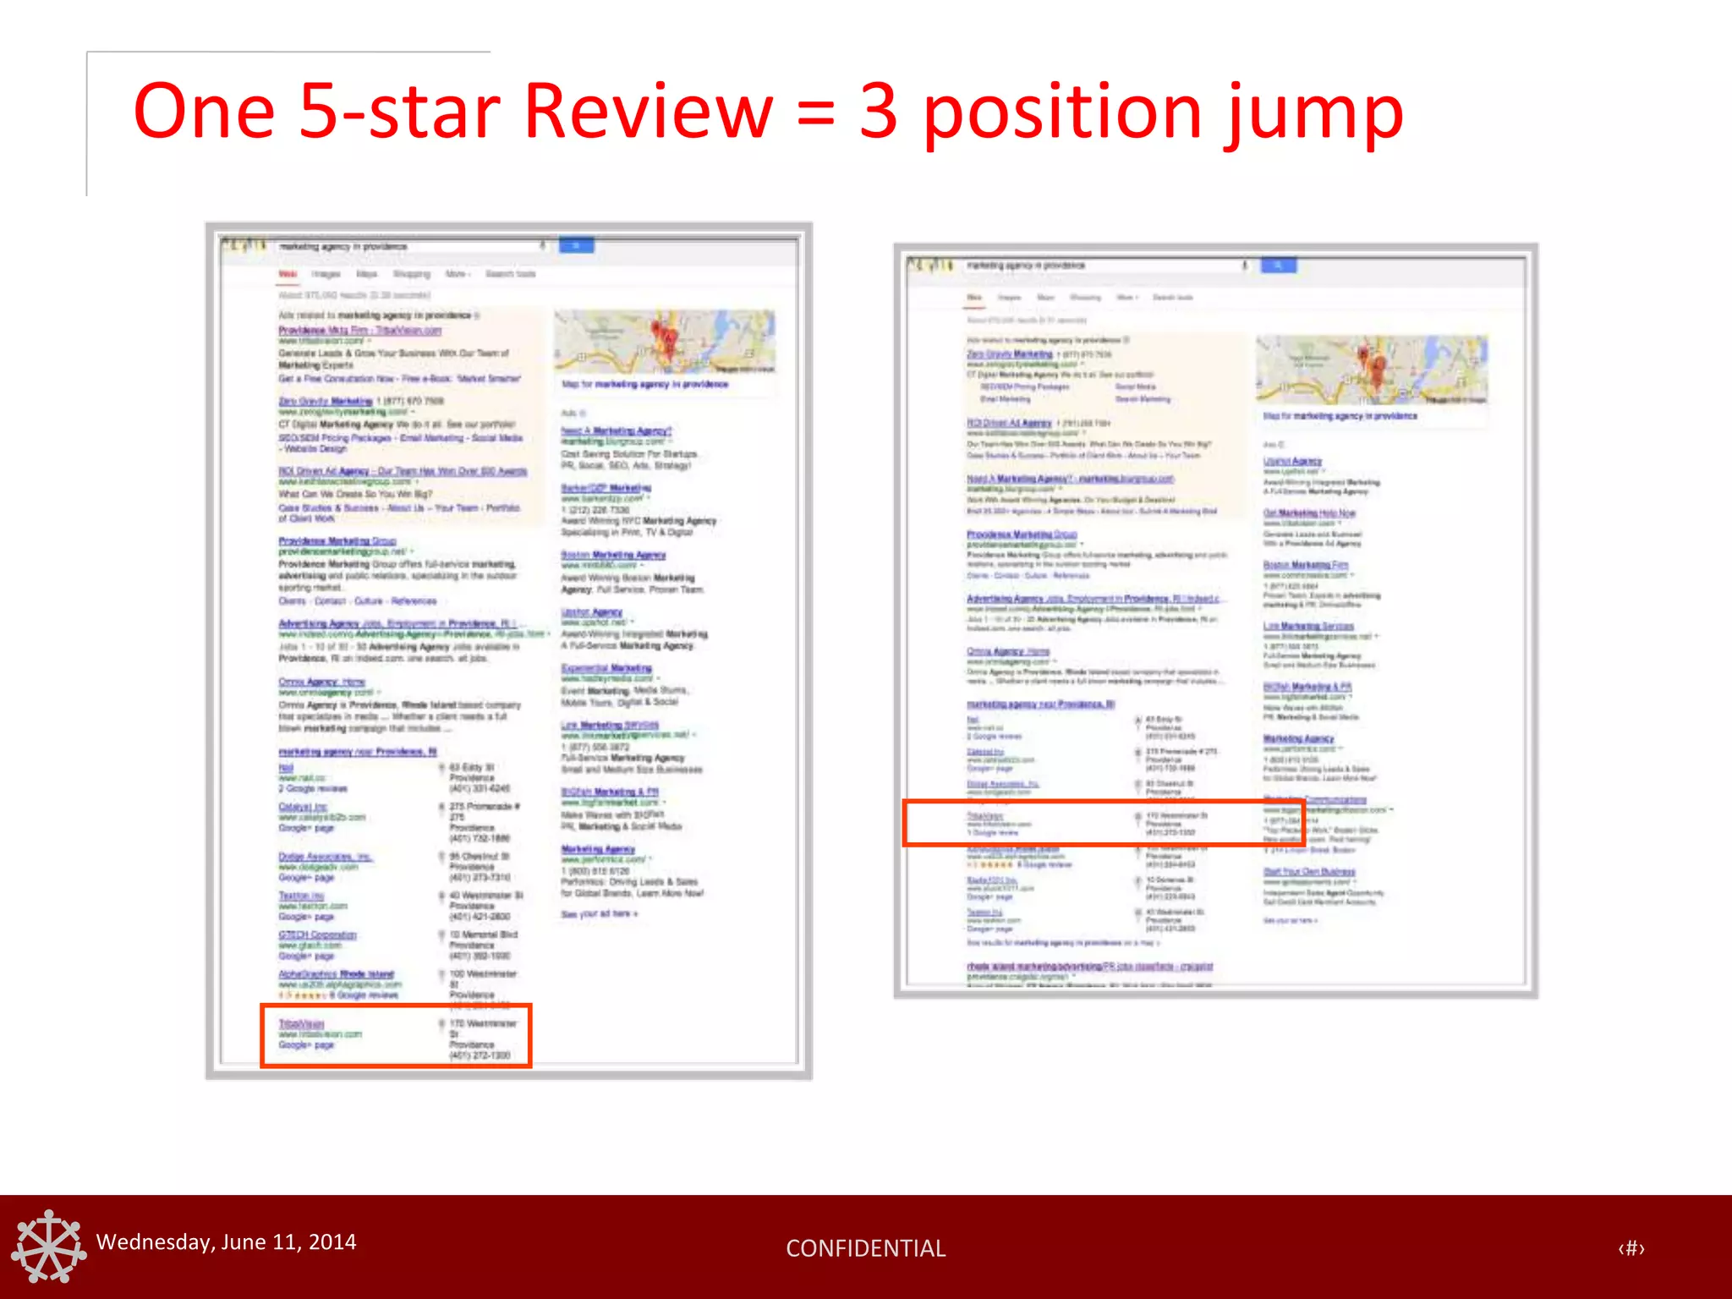This screenshot has width=1732, height=1299.
Task: Open the More dropdown in right screenshot
Action: pos(1127,298)
